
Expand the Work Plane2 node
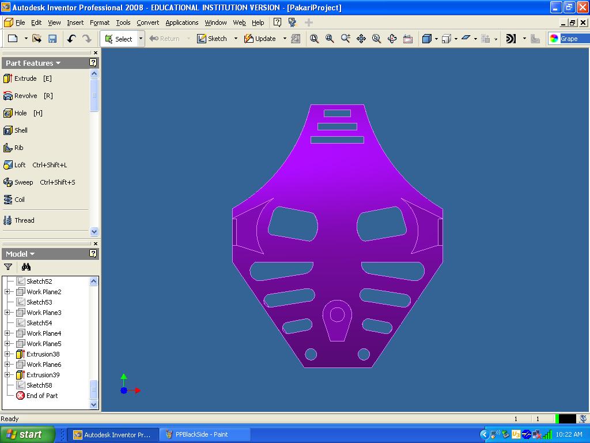coord(7,292)
